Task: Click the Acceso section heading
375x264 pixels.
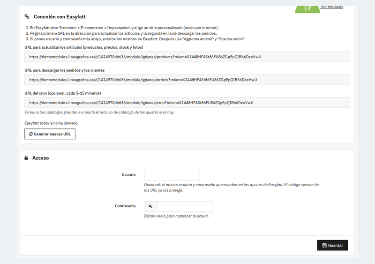Action: click(41, 158)
